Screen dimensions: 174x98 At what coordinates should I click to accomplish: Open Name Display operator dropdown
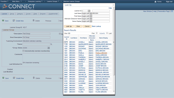click(91, 21)
